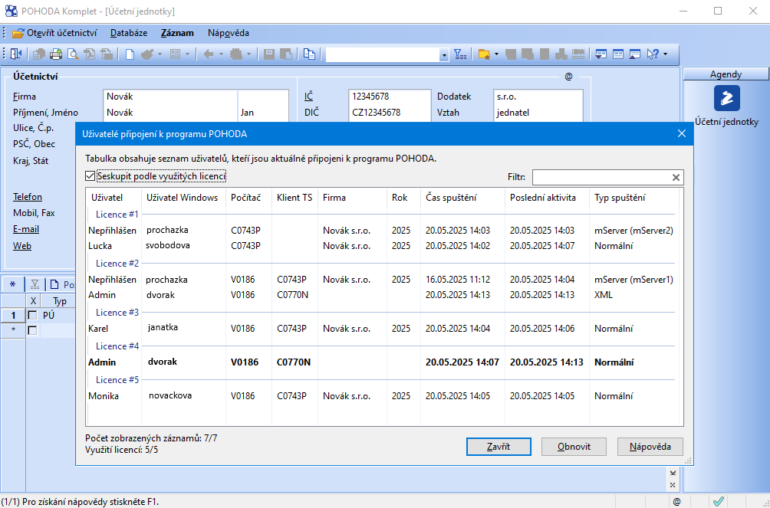The image size is (770, 508).
Task: Click the IČ field with 12345678
Action: click(390, 97)
